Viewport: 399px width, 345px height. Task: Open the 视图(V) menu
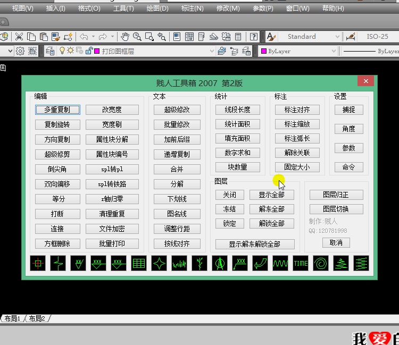point(23,9)
